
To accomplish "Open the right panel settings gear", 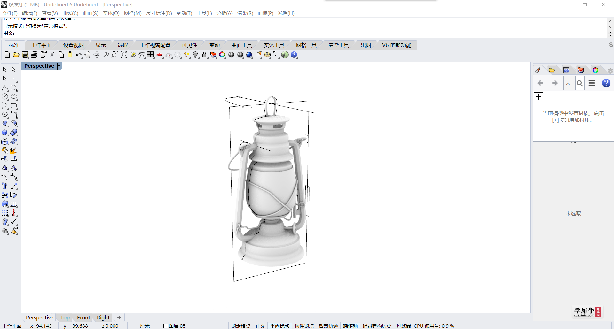I will click(610, 71).
